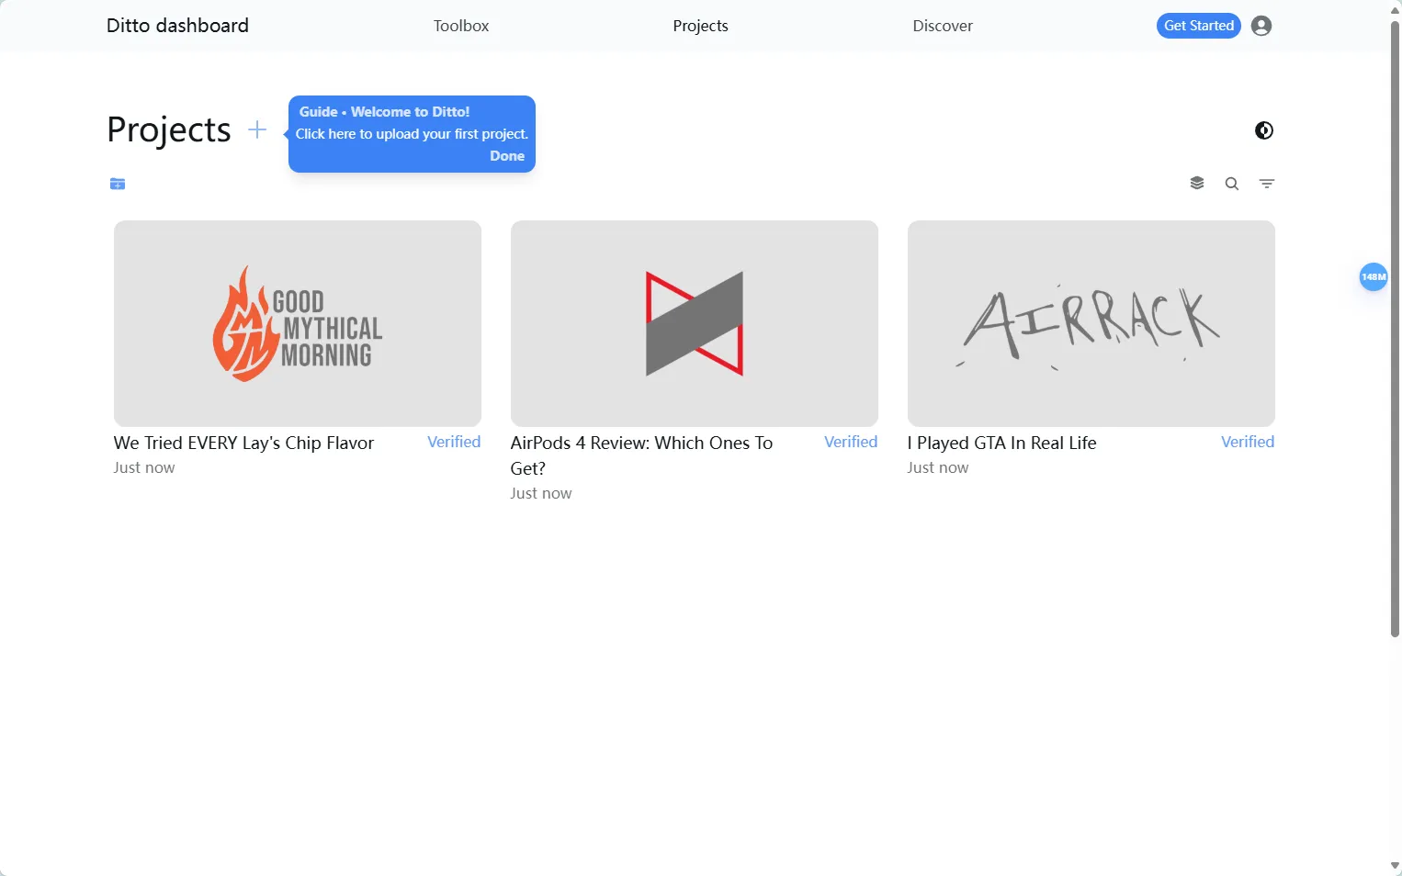This screenshot has width=1402, height=876.
Task: Open the Discover tab
Action: [943, 26]
